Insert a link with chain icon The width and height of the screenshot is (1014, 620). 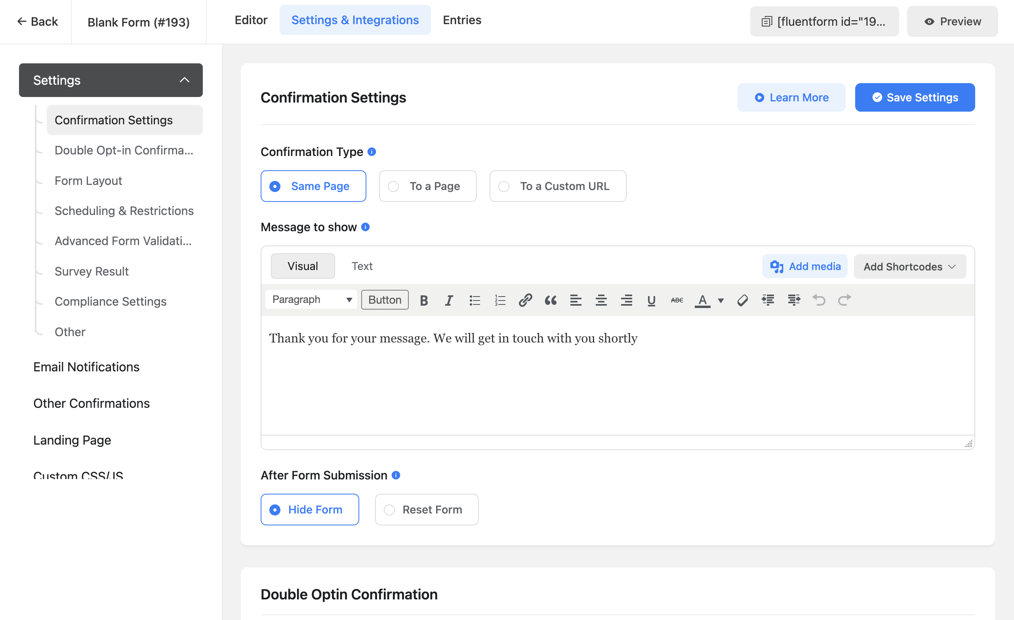click(x=525, y=300)
